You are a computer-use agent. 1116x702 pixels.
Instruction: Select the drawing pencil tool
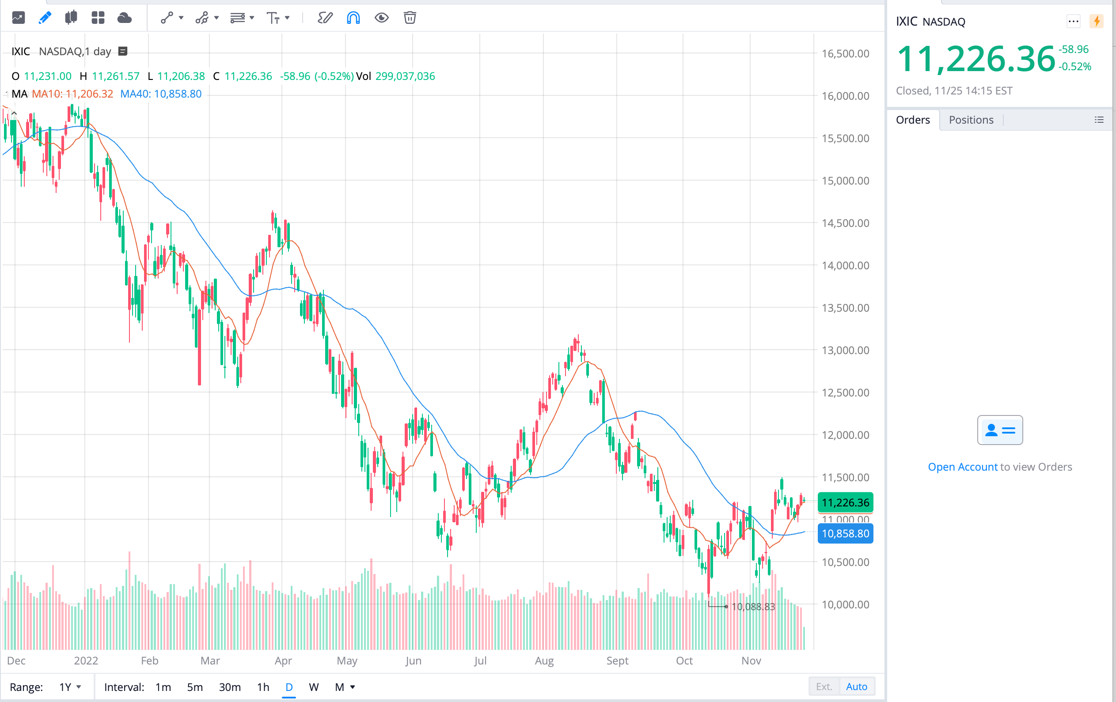(x=45, y=18)
